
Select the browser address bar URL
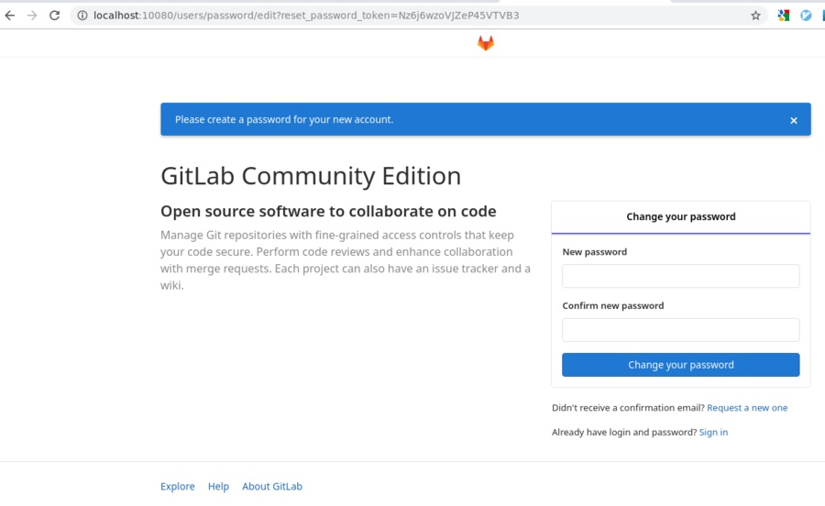306,16
